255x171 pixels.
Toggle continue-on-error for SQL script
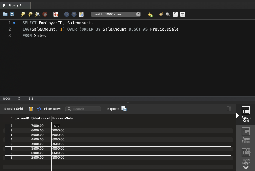click(56, 14)
